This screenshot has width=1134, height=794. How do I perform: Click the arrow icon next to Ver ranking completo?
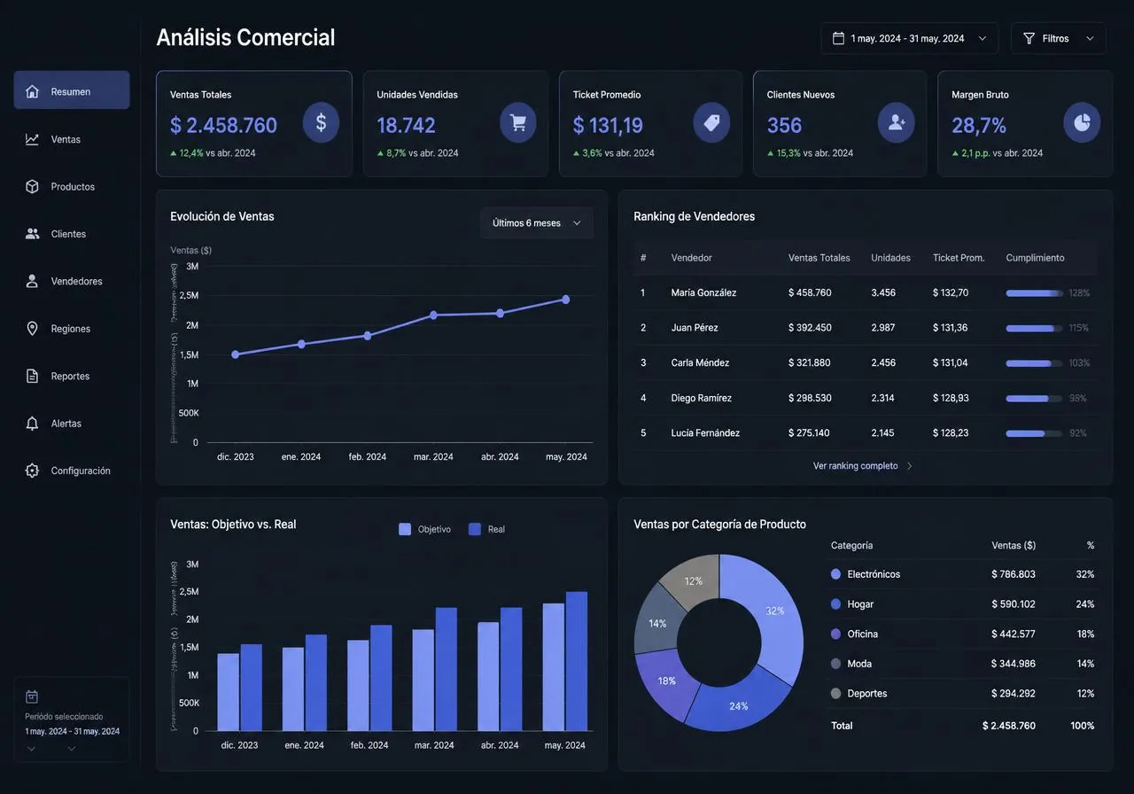[x=909, y=466]
